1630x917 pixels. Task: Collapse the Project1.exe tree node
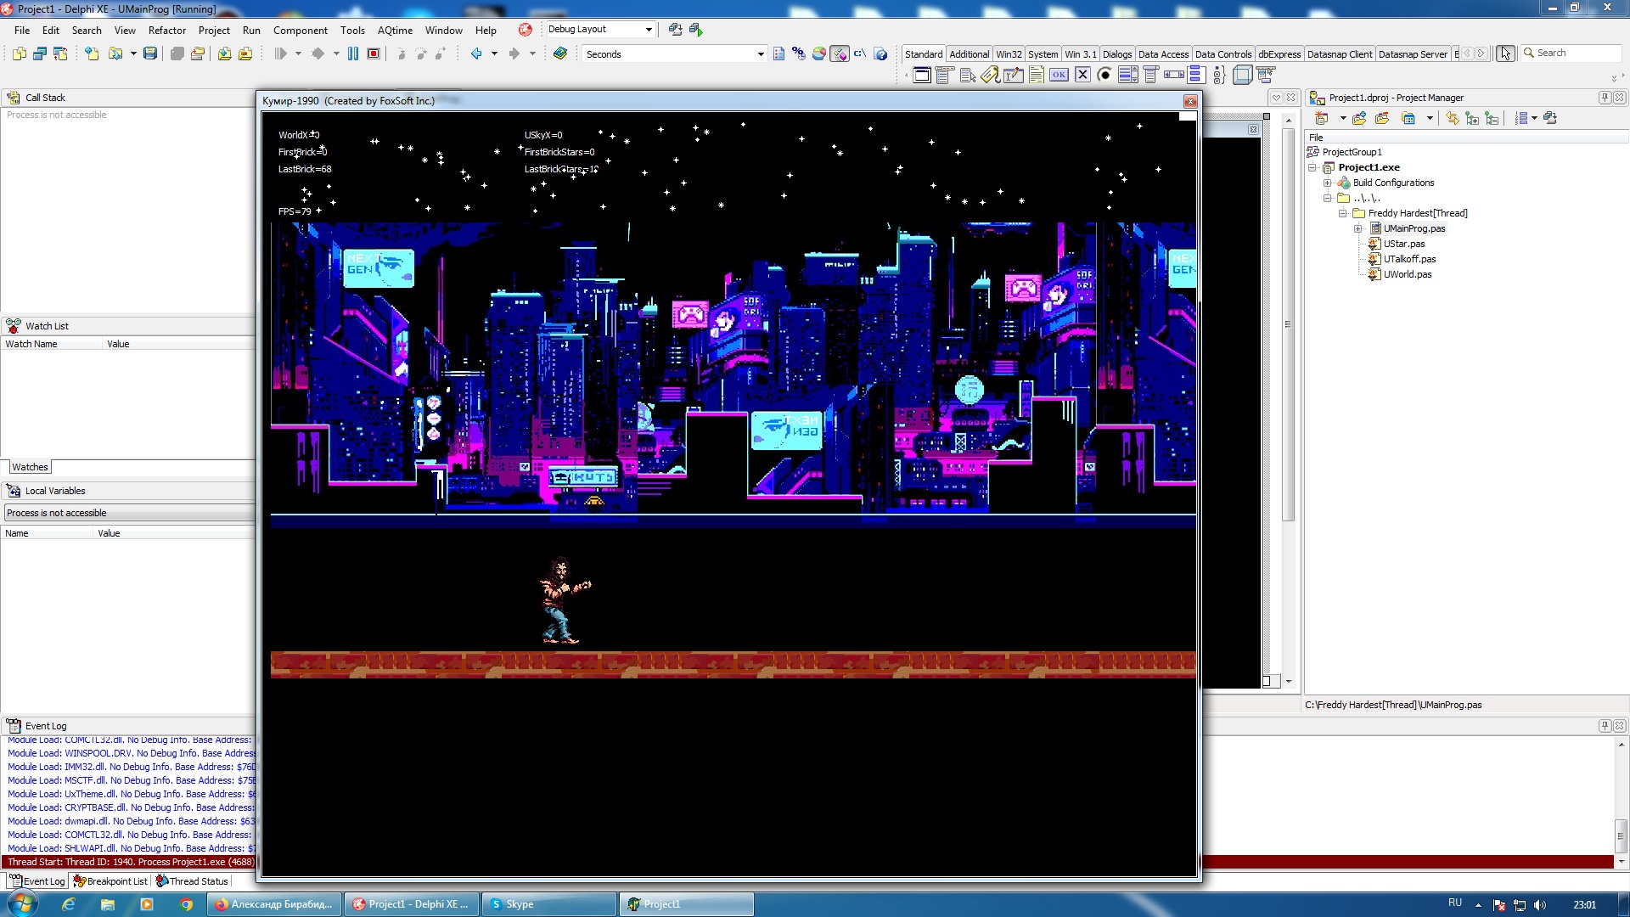pos(1312,168)
